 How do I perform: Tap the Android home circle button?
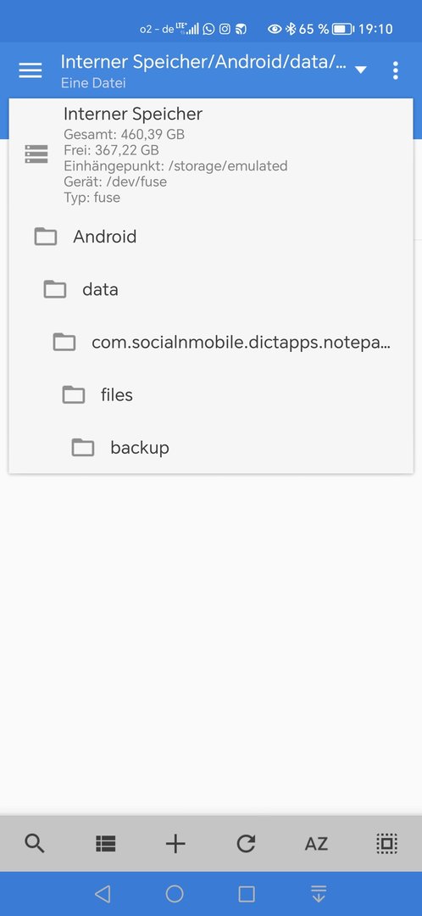click(x=175, y=893)
